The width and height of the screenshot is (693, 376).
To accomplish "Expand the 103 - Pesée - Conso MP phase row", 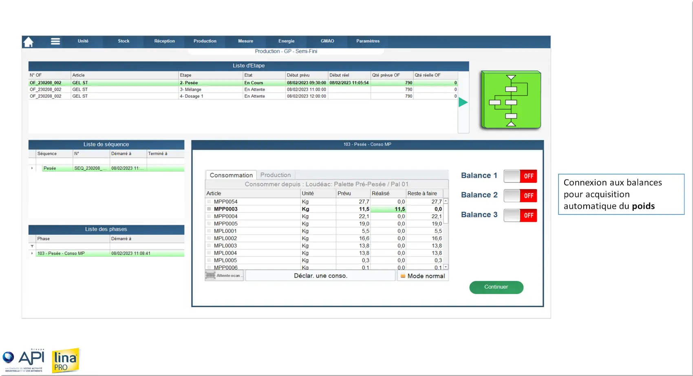I will coord(32,253).
